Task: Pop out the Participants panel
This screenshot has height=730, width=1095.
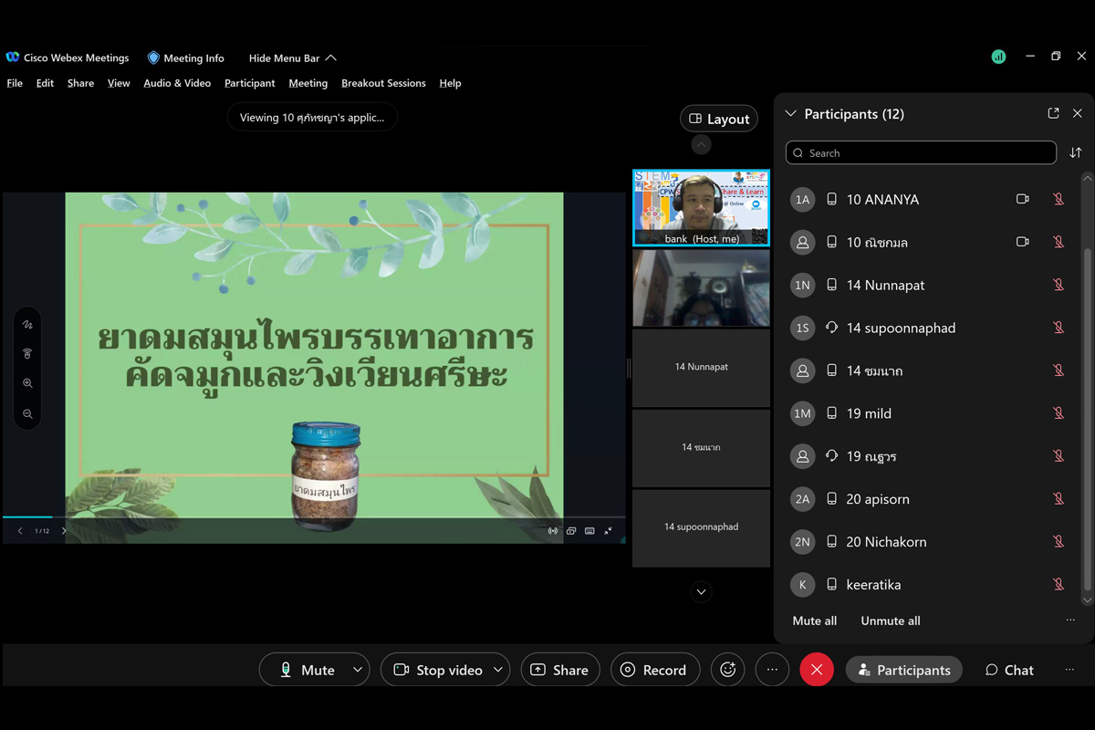Action: pos(1053,114)
